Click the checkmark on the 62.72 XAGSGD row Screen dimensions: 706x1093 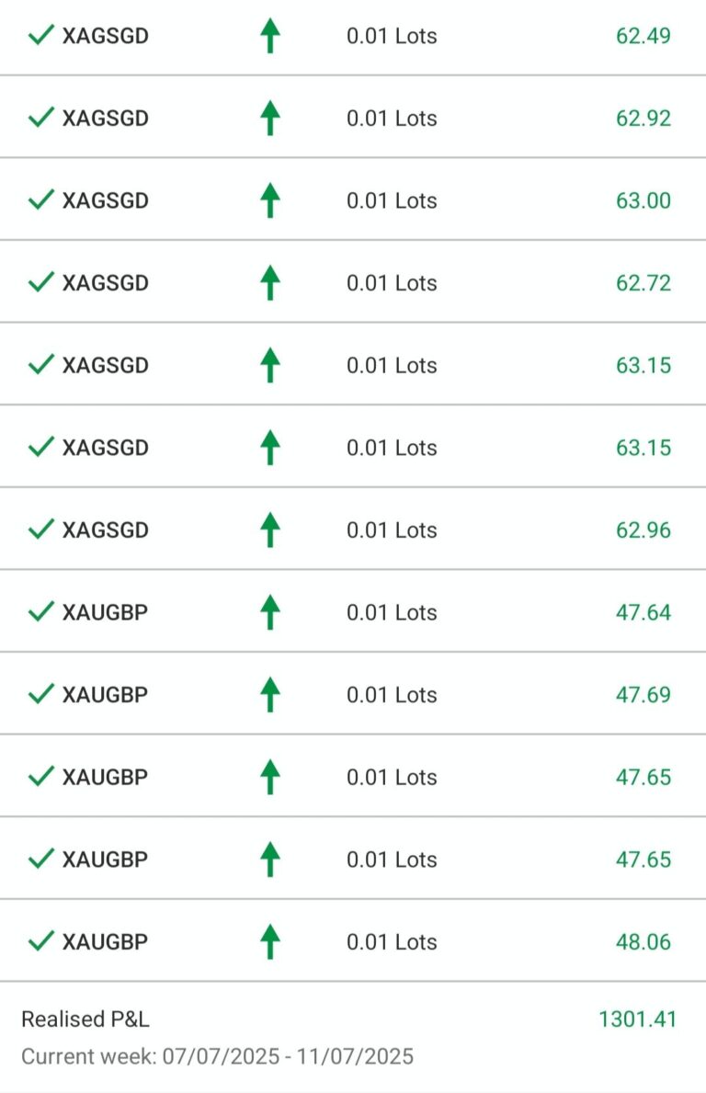(41, 281)
